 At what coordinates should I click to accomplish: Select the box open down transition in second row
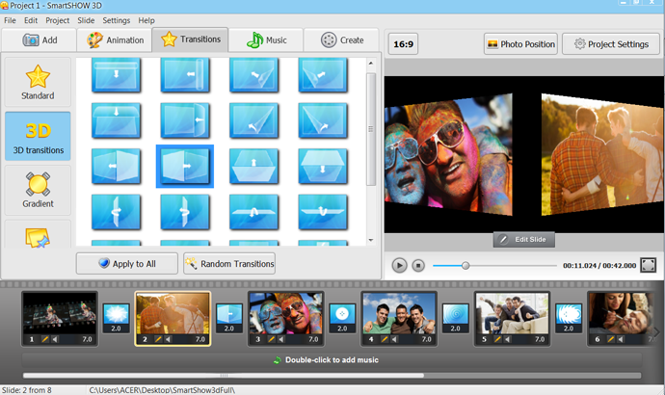pos(116,120)
